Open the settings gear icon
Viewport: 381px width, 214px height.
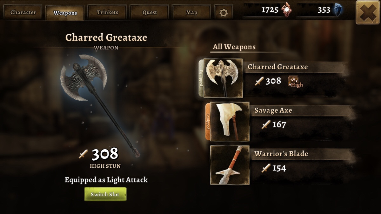[224, 13]
